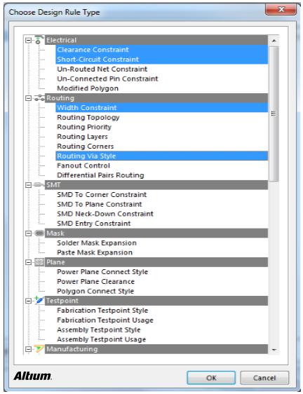Image resolution: width=303 pixels, height=394 pixels.
Task: Click the Testpoint category icon
Action: click(x=39, y=300)
